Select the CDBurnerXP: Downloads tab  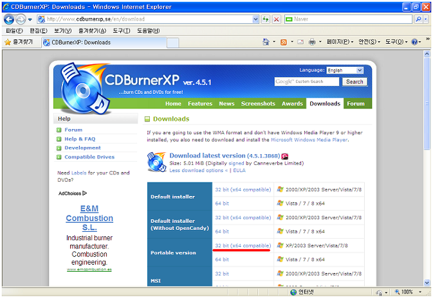point(104,42)
